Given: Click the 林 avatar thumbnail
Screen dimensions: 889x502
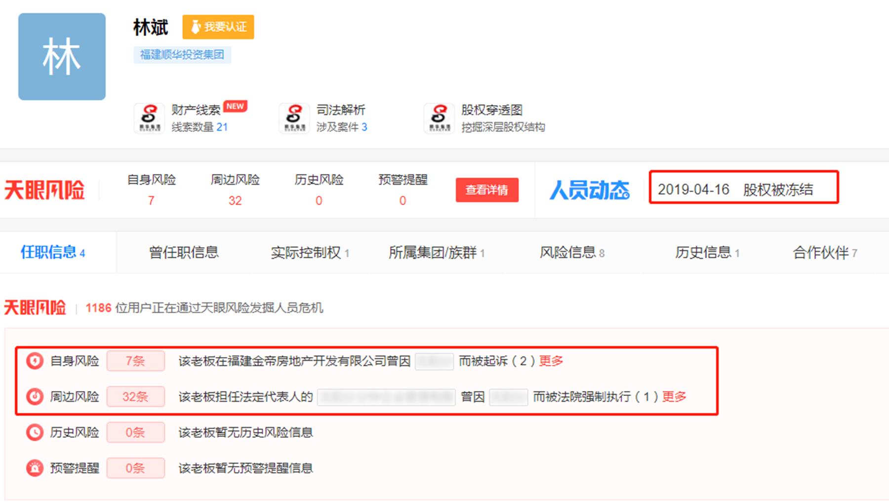Looking at the screenshot, I should [x=62, y=57].
